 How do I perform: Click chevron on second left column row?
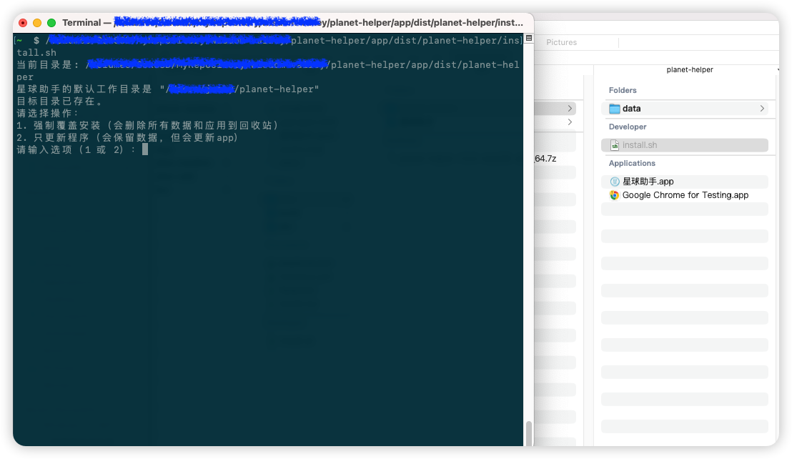[570, 122]
